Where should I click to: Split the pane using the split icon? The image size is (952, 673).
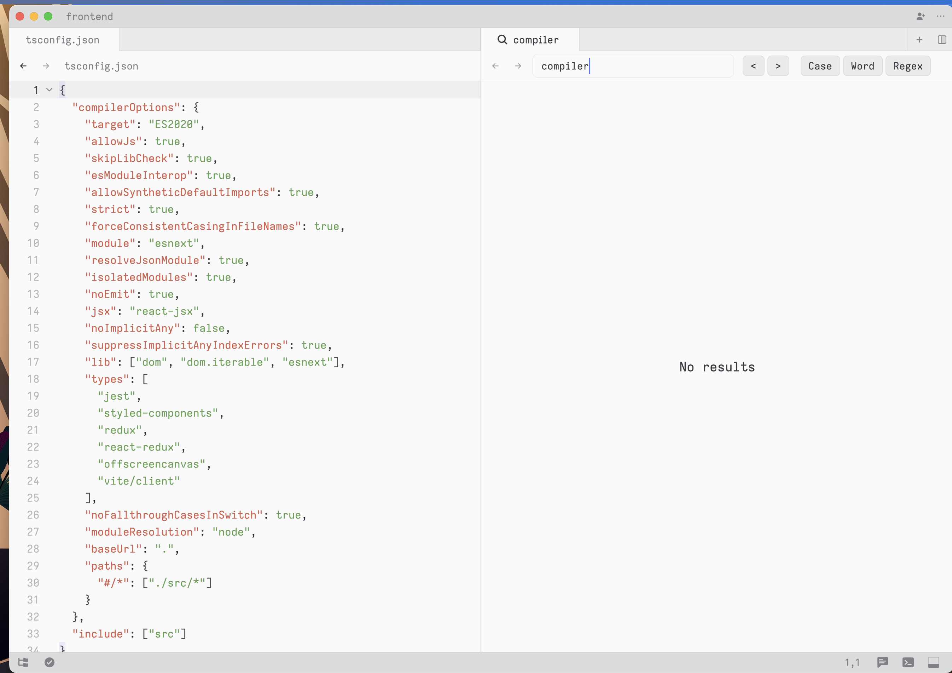942,39
